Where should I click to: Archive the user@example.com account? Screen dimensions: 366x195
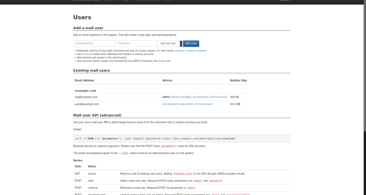coord(204,104)
